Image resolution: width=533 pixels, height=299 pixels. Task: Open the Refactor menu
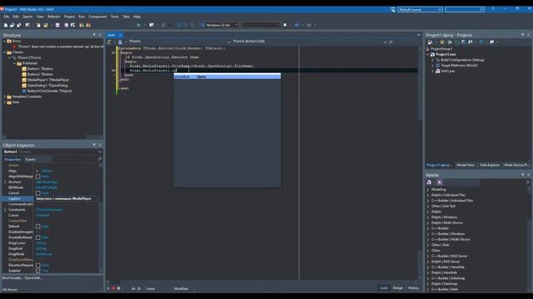53,17
